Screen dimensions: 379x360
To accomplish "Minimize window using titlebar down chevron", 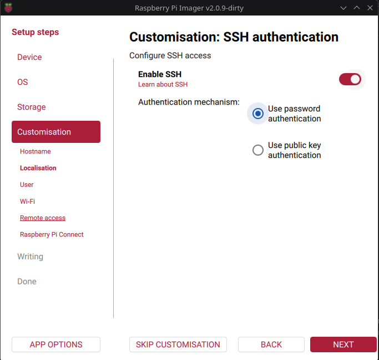I will point(343,8).
